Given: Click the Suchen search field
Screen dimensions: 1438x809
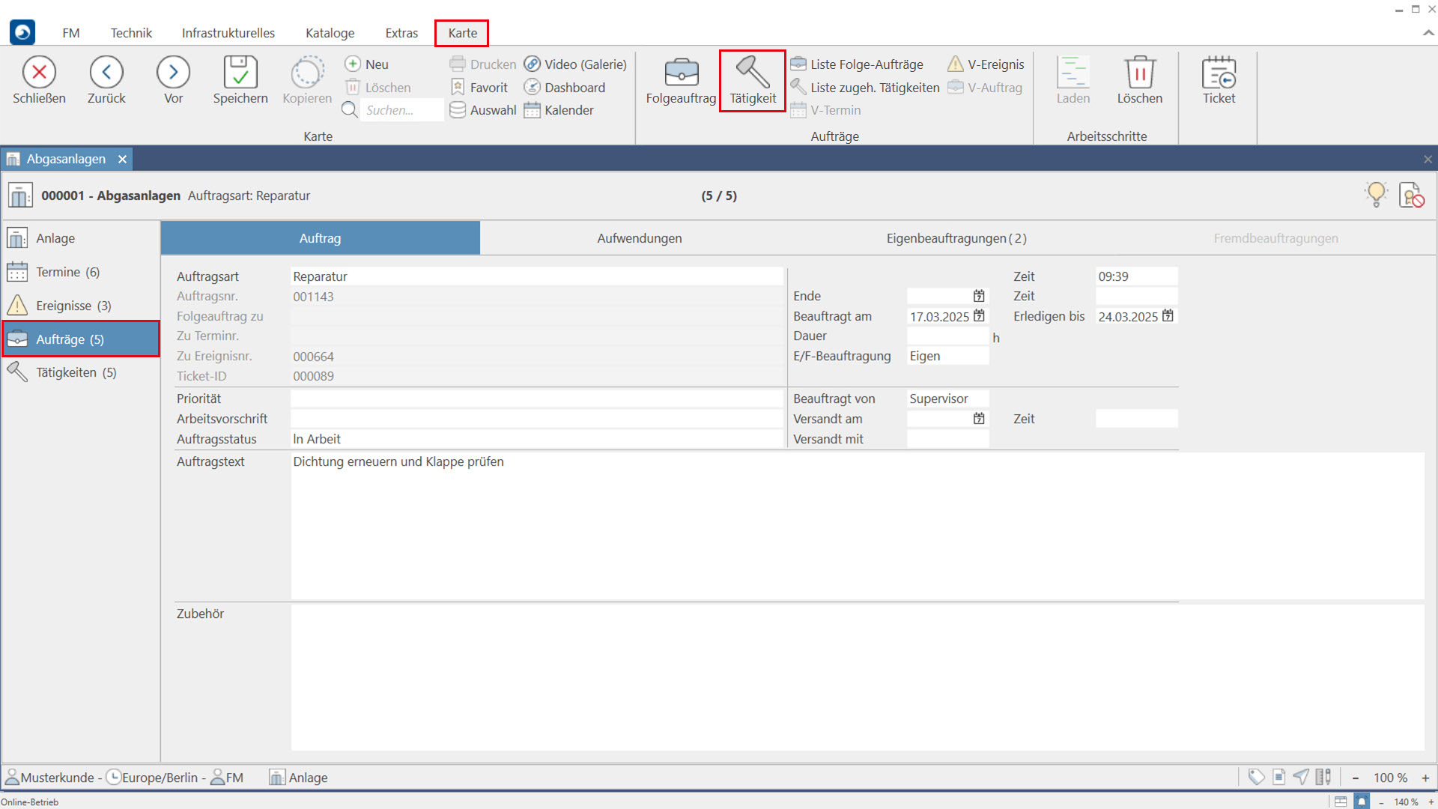Looking at the screenshot, I should 401,110.
